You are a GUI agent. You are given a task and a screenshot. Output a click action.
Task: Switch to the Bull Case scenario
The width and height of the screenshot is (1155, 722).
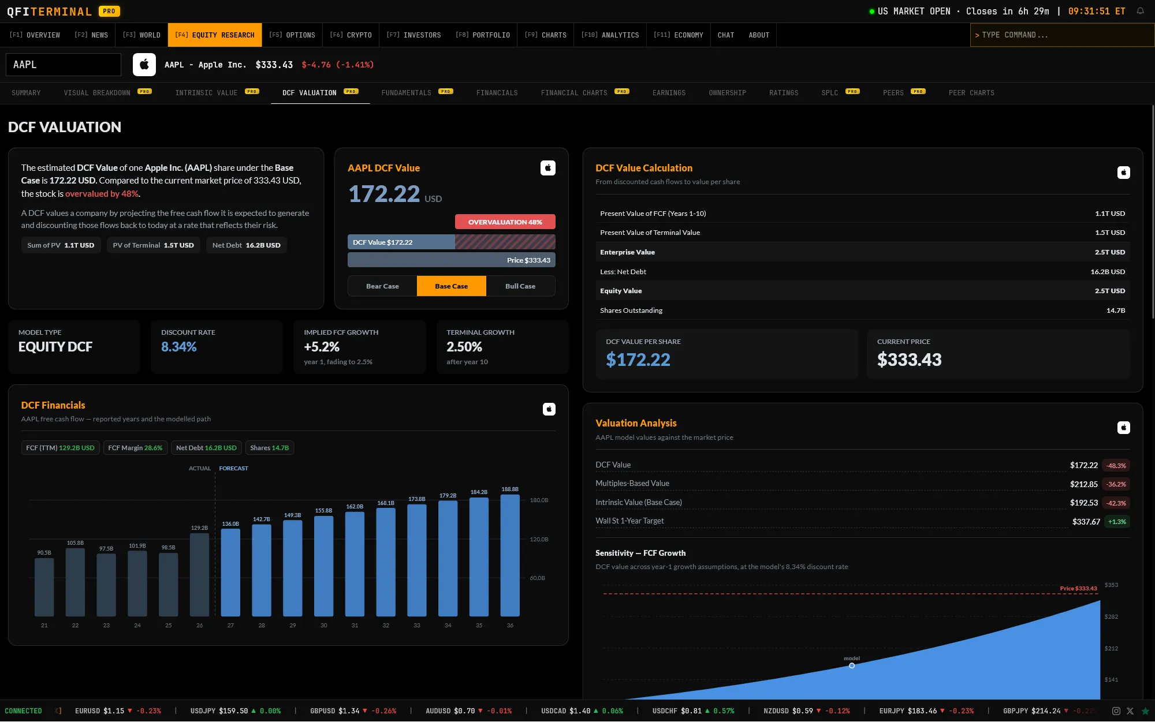(x=520, y=286)
